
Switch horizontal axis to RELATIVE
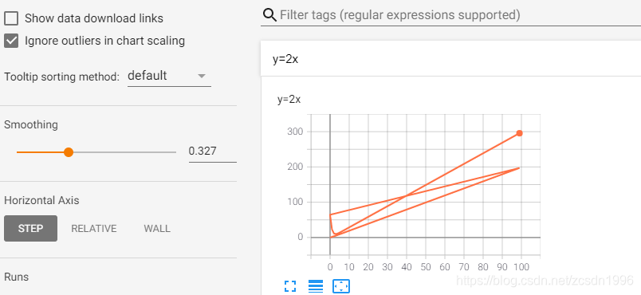[x=94, y=228]
